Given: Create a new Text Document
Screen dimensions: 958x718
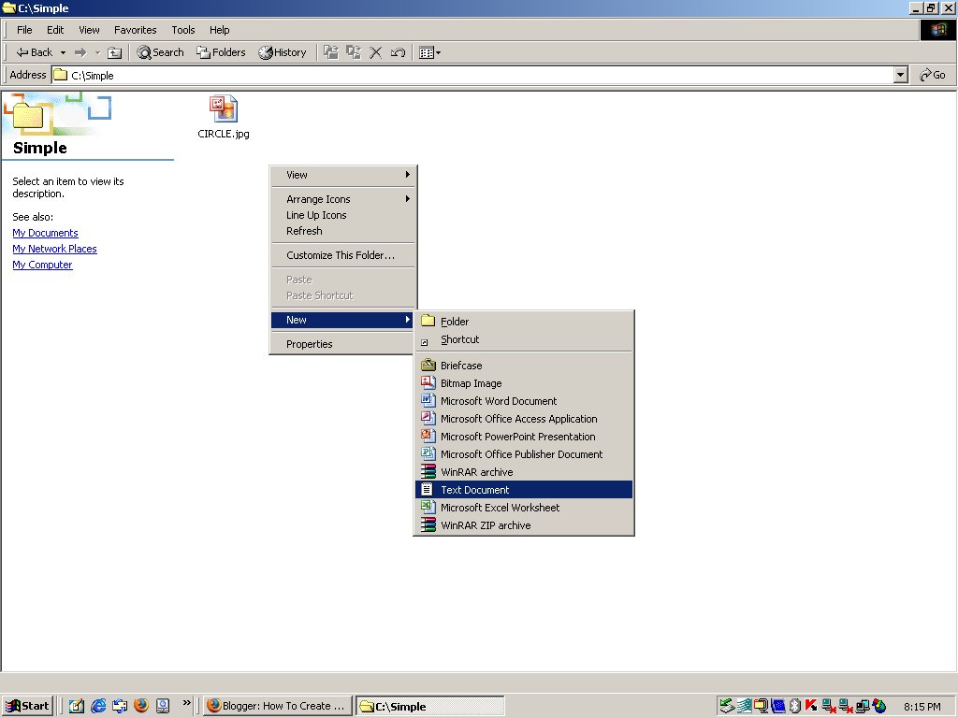Looking at the screenshot, I should [524, 490].
